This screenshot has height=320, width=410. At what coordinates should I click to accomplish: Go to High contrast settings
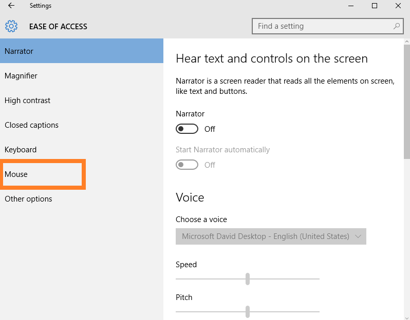coord(28,101)
